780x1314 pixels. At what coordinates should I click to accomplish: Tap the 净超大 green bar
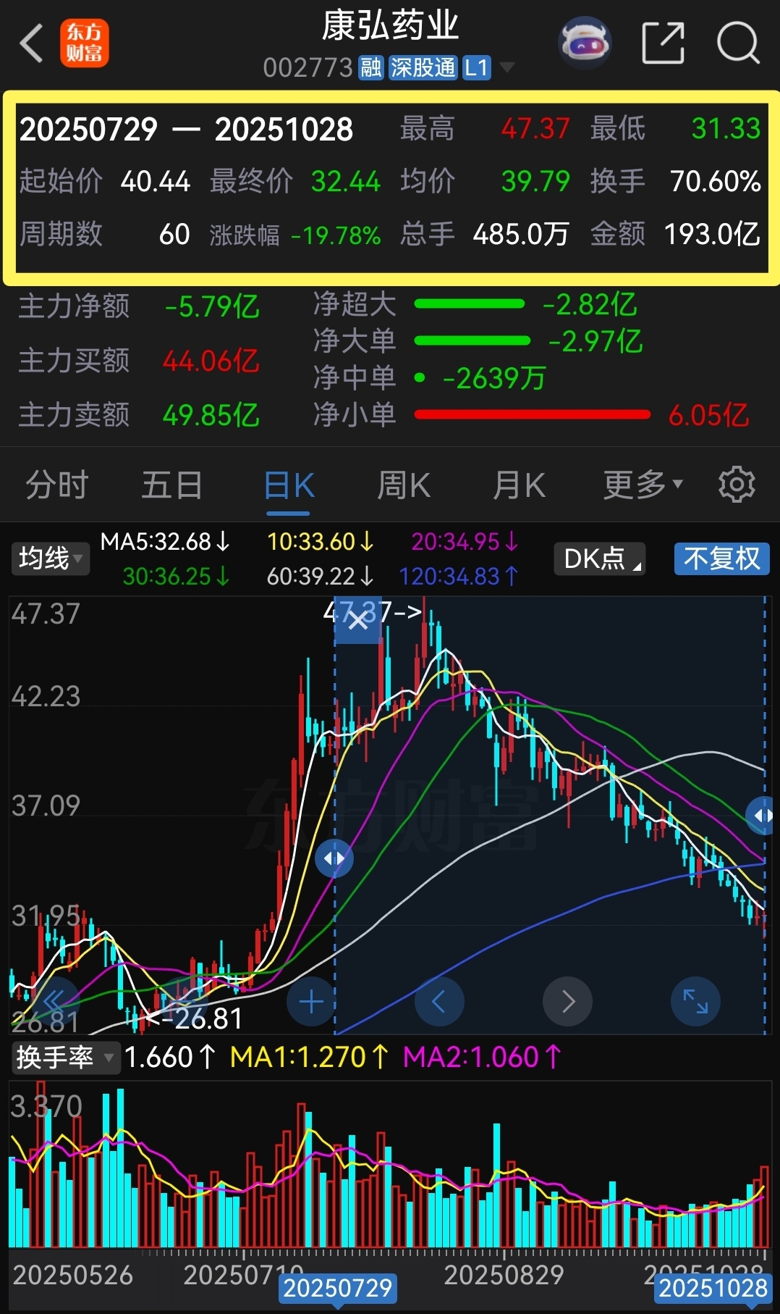point(470,304)
